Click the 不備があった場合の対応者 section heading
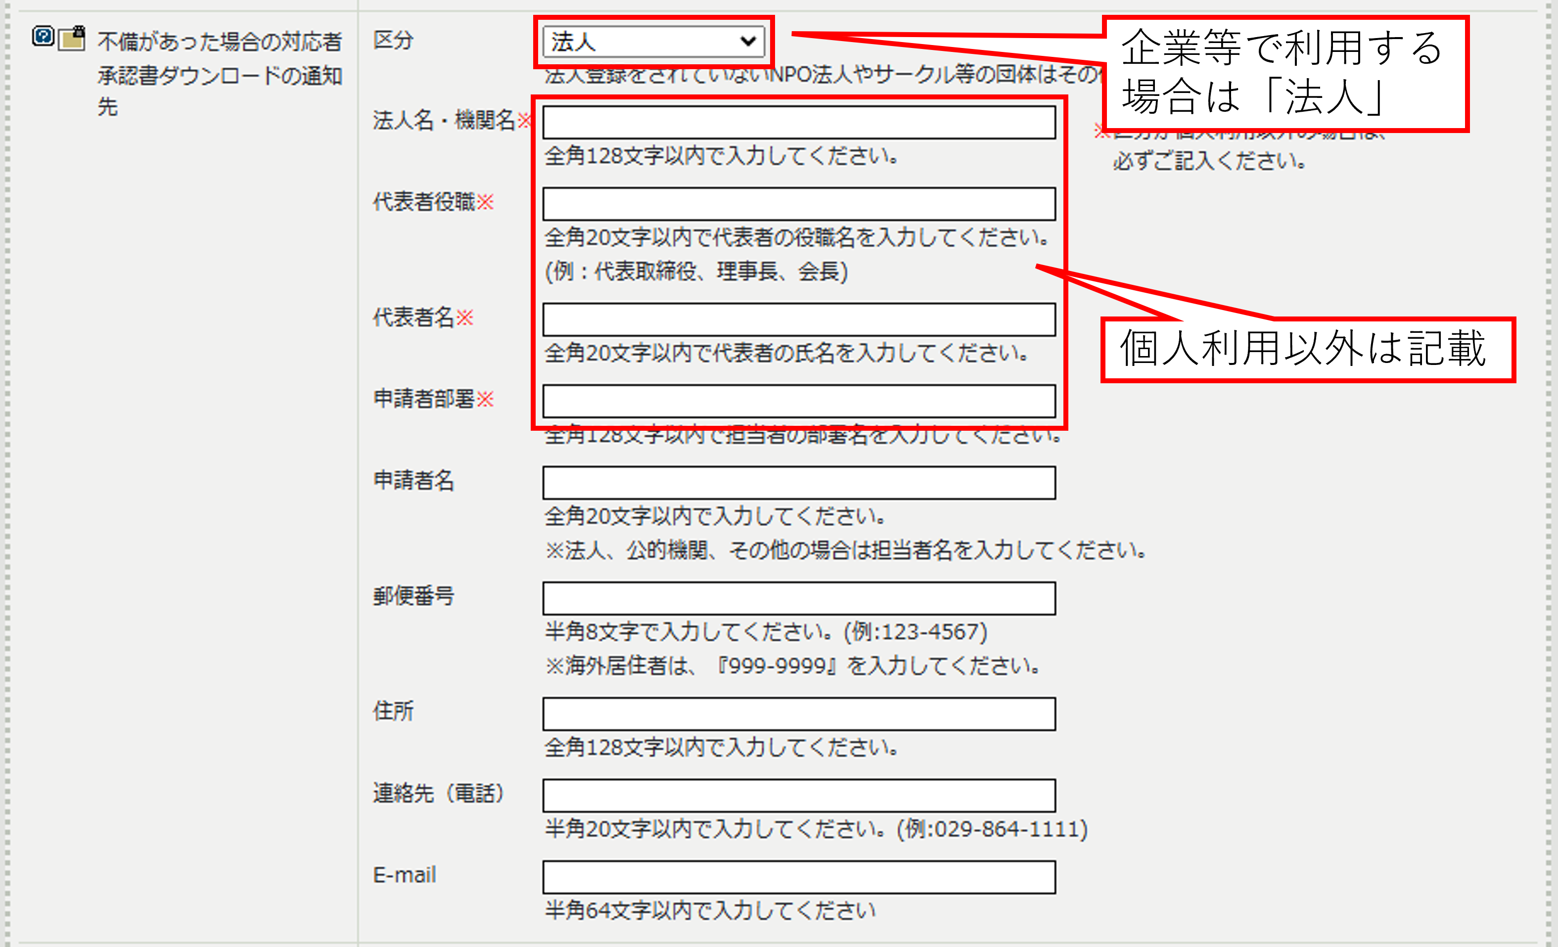 tap(220, 42)
